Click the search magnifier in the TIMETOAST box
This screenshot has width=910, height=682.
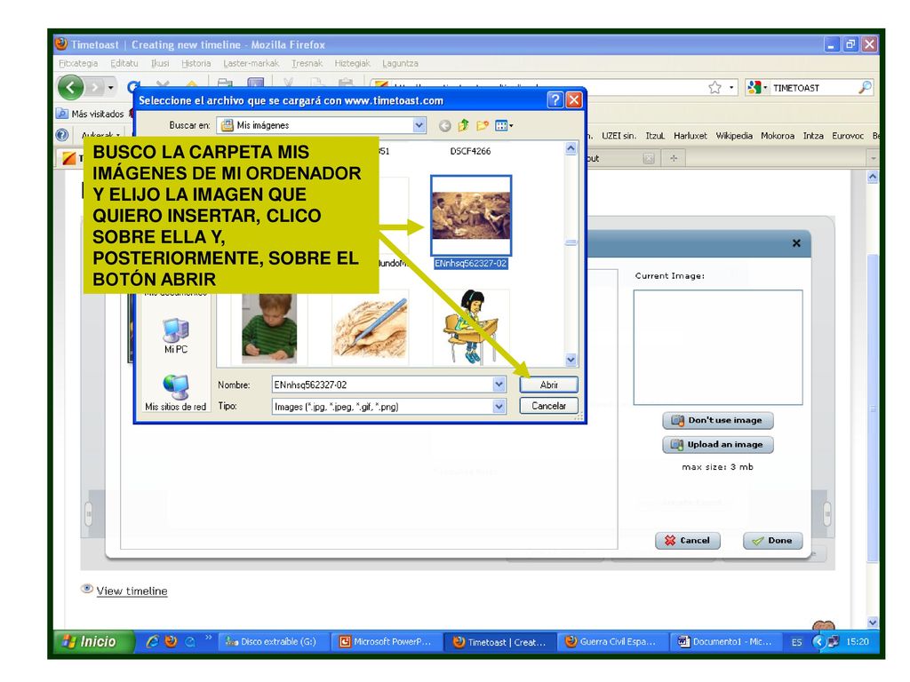click(865, 88)
